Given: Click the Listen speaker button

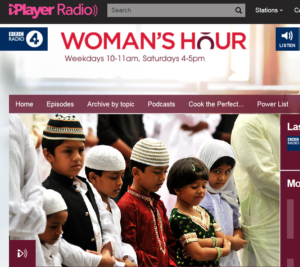Looking at the screenshot, I should click(287, 39).
